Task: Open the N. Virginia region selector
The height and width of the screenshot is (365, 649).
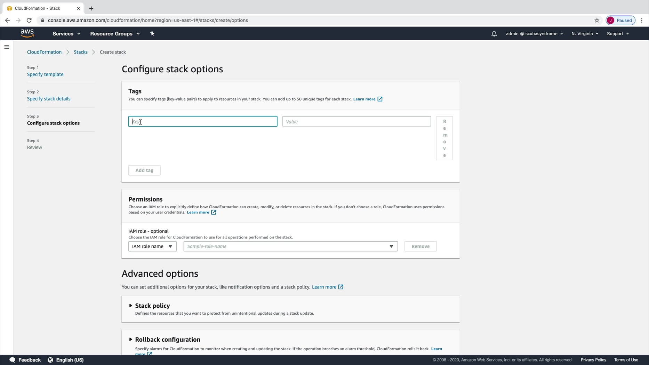Action: 584,34
